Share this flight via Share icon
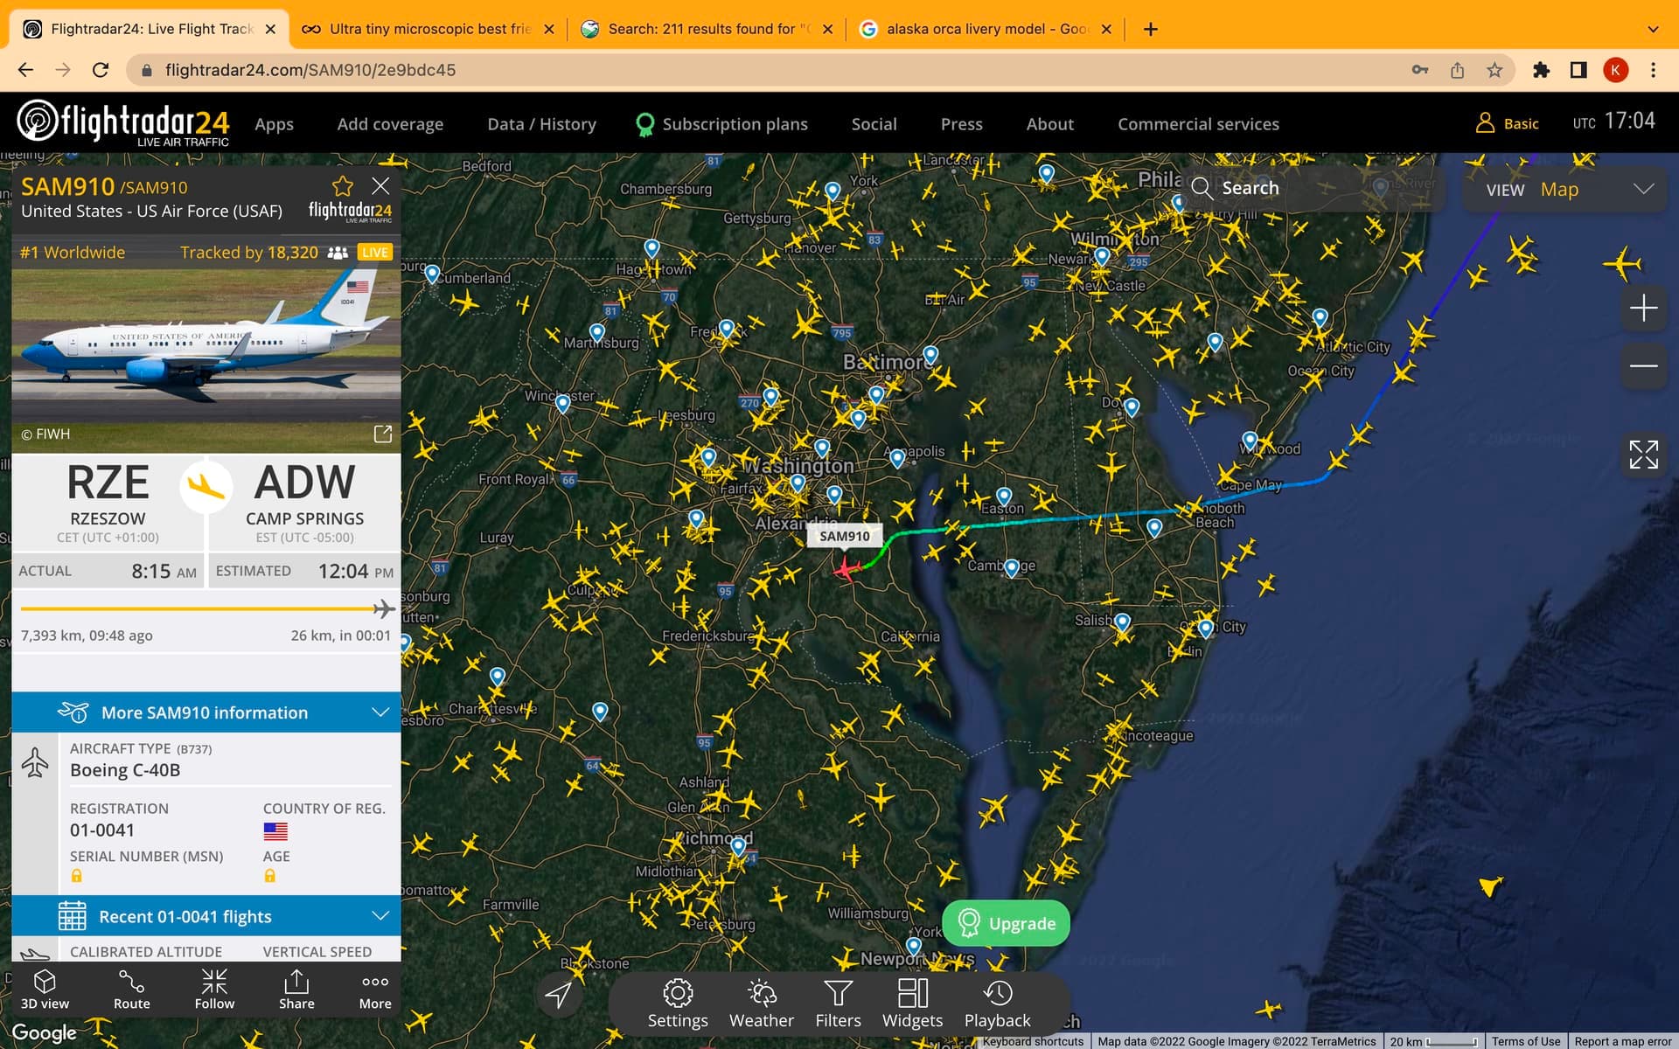 tap(296, 990)
